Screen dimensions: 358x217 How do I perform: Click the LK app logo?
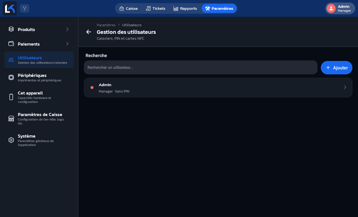tap(10, 8)
